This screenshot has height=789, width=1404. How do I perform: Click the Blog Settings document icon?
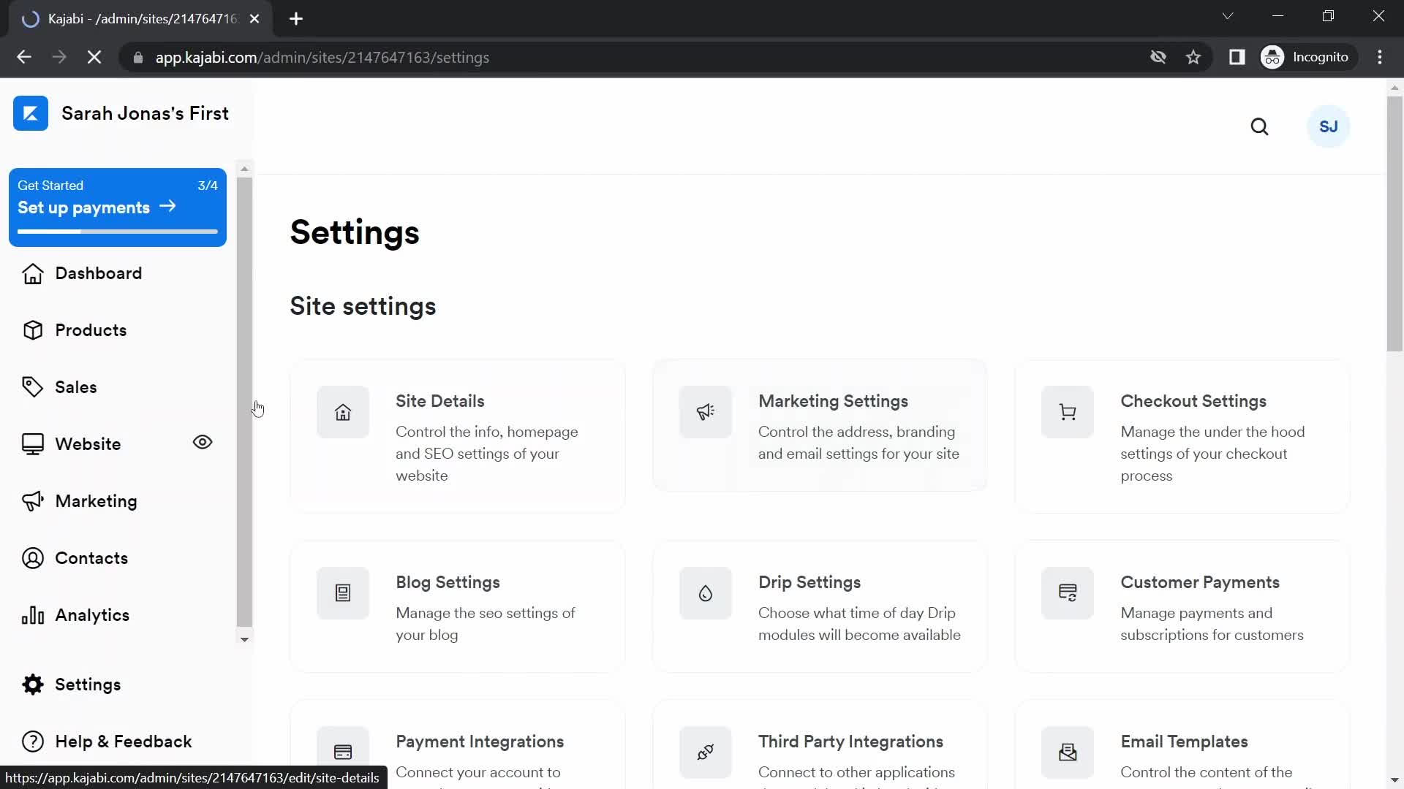point(343,593)
